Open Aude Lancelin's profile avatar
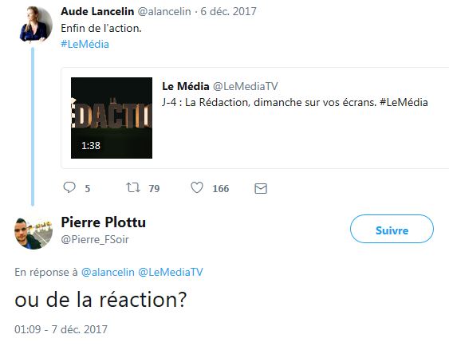This screenshot has width=449, height=346. coord(36,25)
